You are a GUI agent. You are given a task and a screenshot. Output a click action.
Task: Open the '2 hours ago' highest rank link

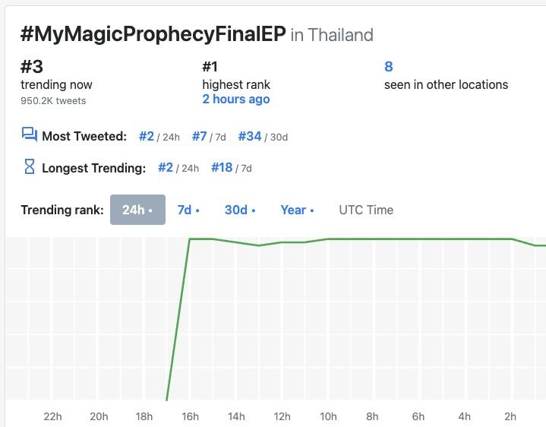click(x=235, y=99)
